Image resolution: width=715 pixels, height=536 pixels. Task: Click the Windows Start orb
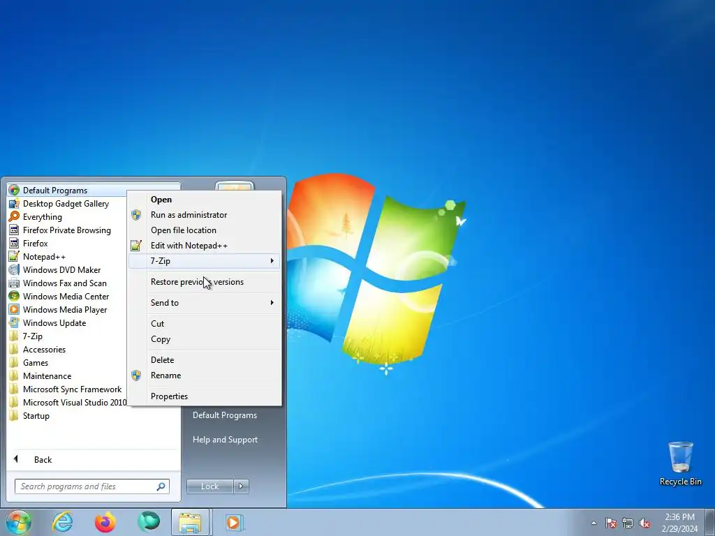19,522
